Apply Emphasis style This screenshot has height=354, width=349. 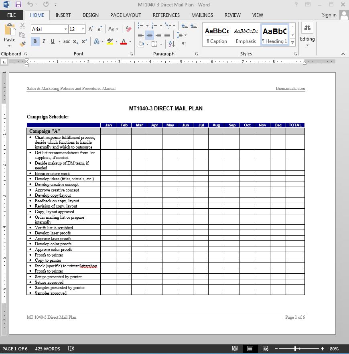pos(246,35)
